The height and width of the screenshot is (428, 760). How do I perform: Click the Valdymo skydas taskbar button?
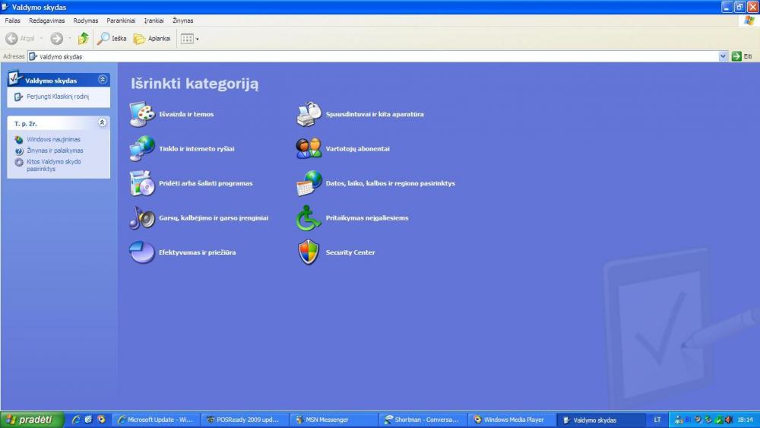[x=600, y=420]
